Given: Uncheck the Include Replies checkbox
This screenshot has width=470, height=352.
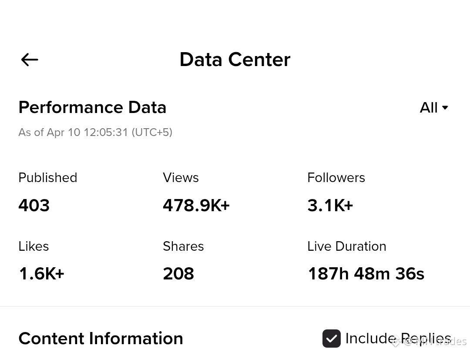Looking at the screenshot, I should click(332, 339).
